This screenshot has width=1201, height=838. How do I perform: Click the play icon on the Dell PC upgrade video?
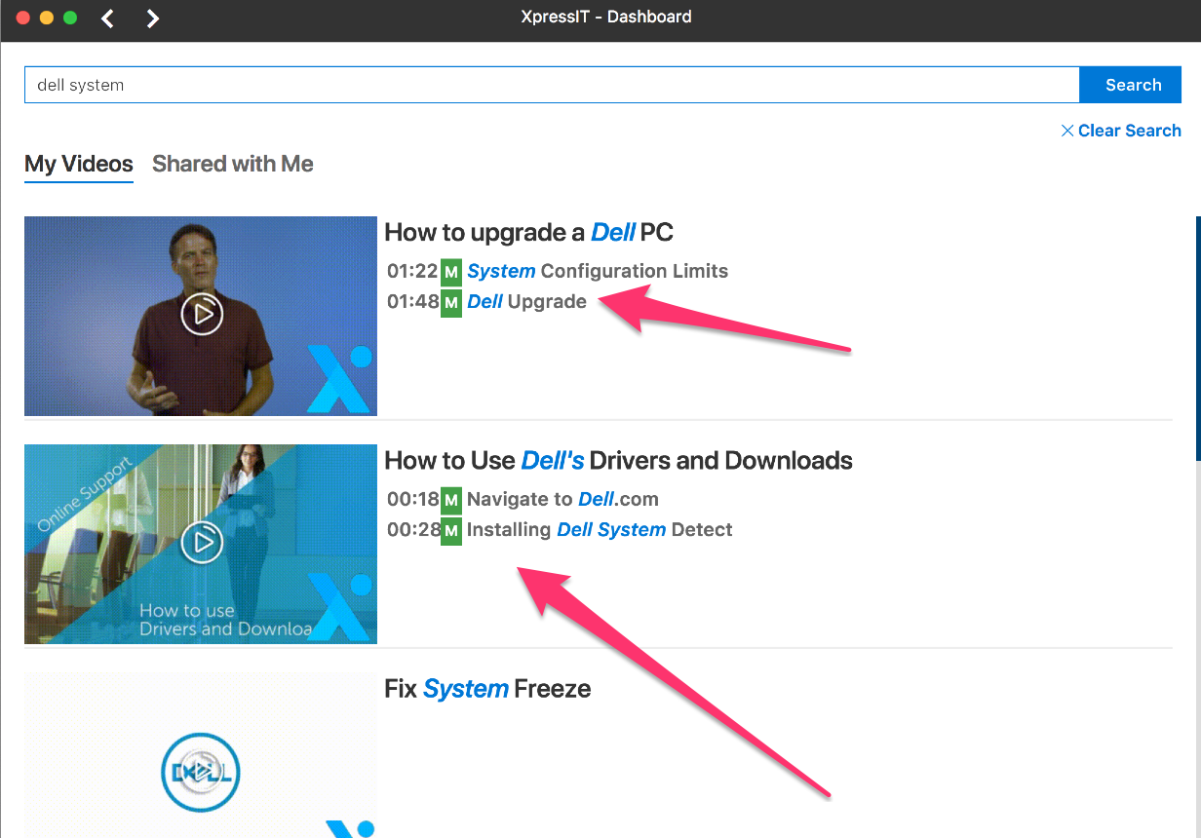coord(202,314)
